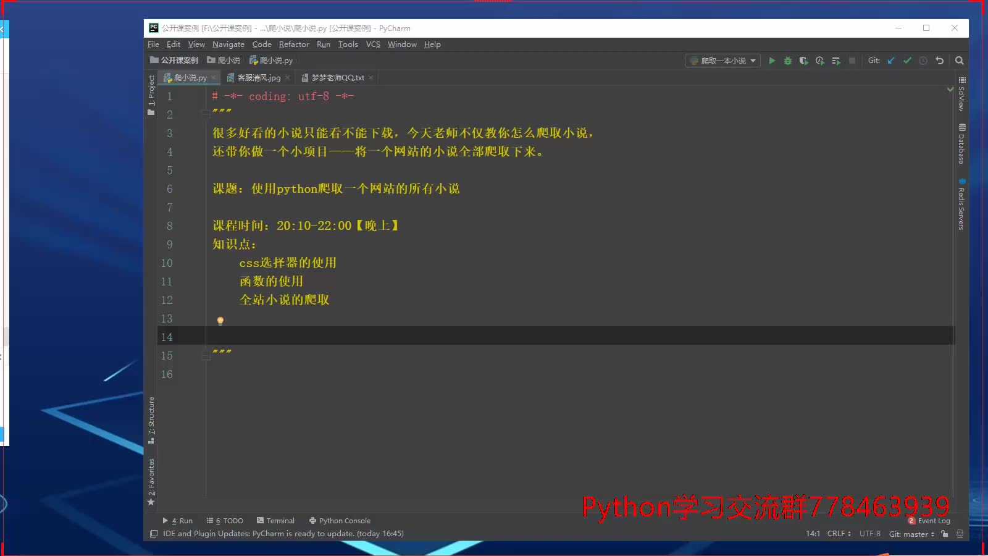Click the inspector face icon in status bar
Image resolution: width=988 pixels, height=556 pixels.
coord(960,534)
